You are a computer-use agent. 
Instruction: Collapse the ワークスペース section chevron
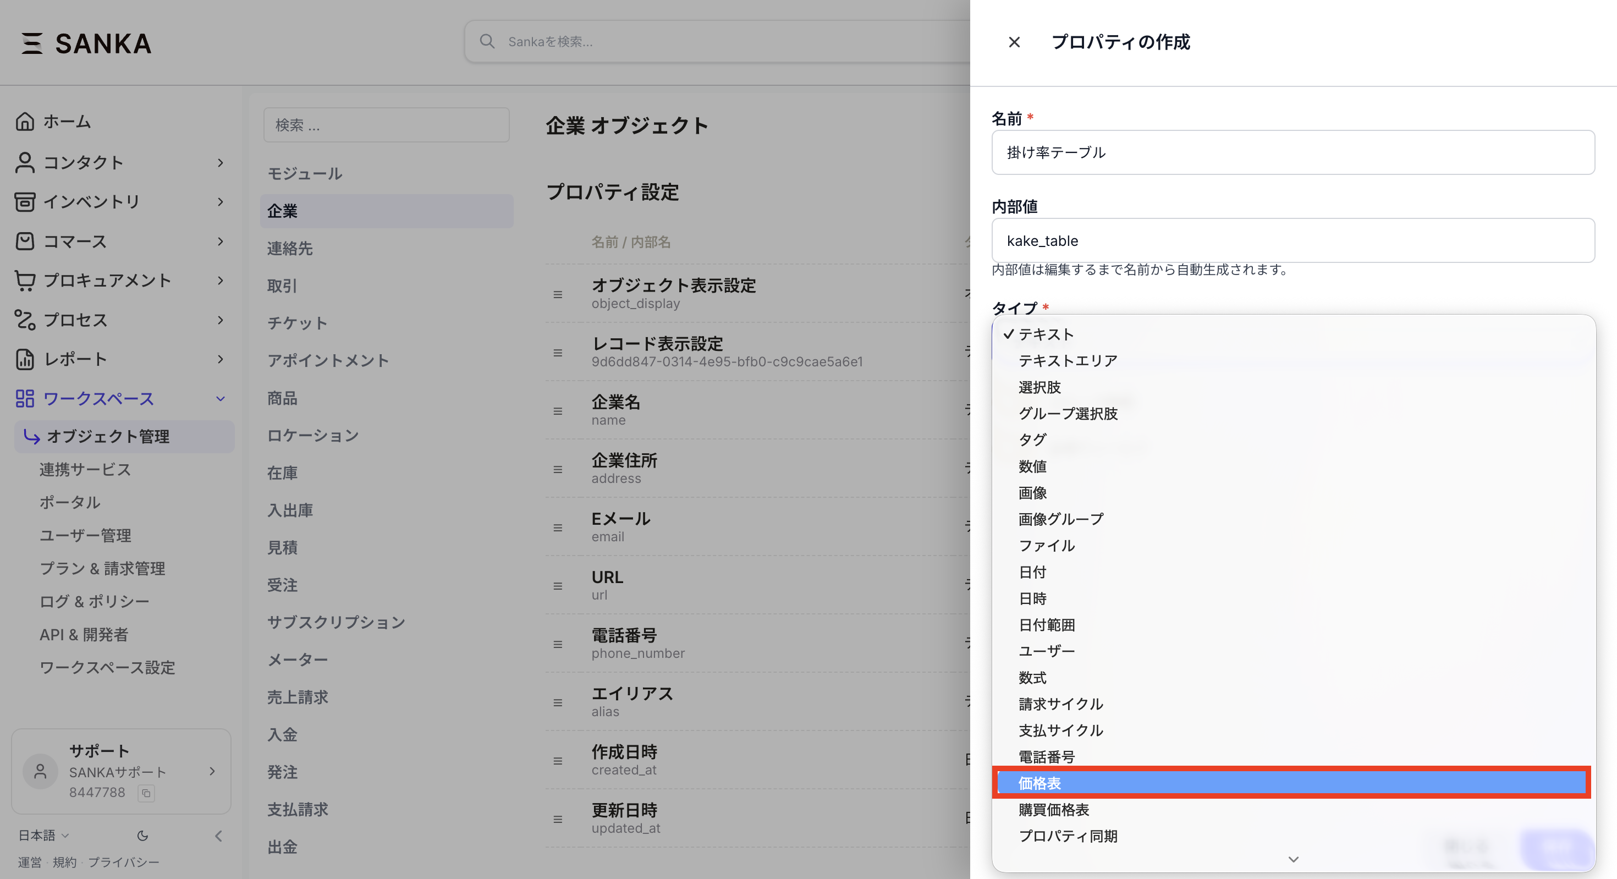click(221, 399)
